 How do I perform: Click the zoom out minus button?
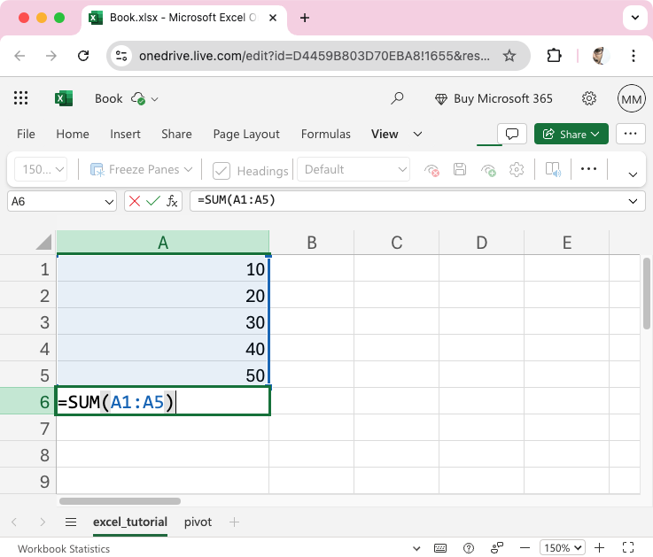525,548
